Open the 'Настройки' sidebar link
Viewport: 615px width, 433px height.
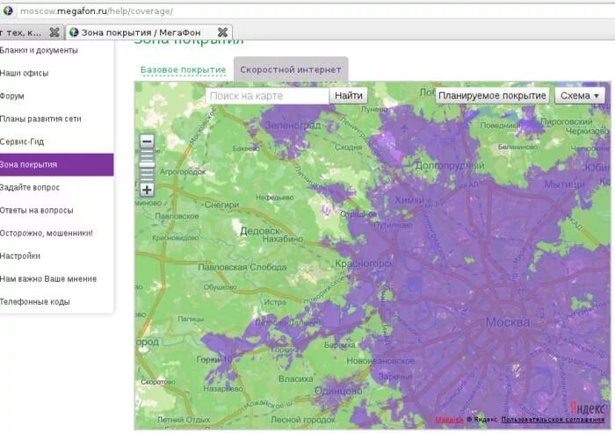(20, 256)
